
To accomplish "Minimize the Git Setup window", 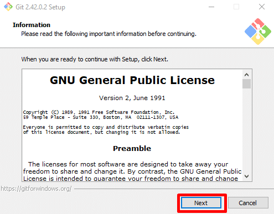I will click(211, 7).
